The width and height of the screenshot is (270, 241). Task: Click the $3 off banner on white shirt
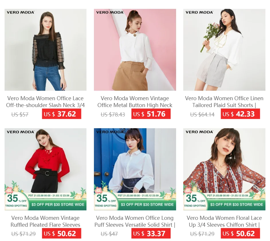click(x=147, y=204)
